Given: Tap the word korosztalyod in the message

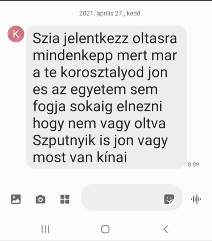Looking at the screenshot, I should click(x=102, y=73).
